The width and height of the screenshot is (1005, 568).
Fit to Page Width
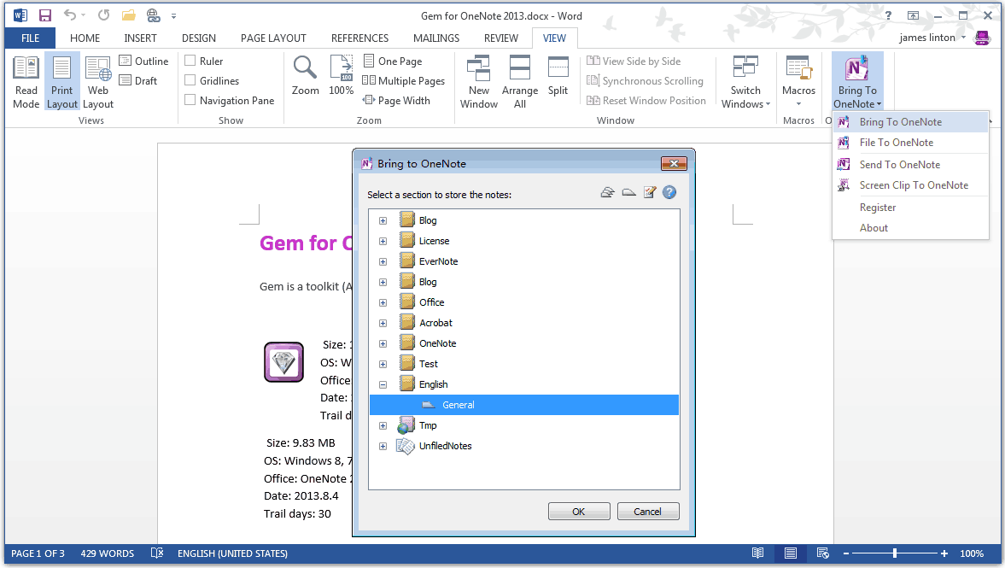[x=396, y=101]
